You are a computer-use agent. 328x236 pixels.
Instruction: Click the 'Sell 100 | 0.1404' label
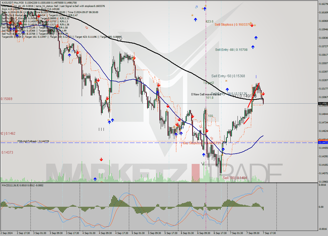(x=235, y=178)
